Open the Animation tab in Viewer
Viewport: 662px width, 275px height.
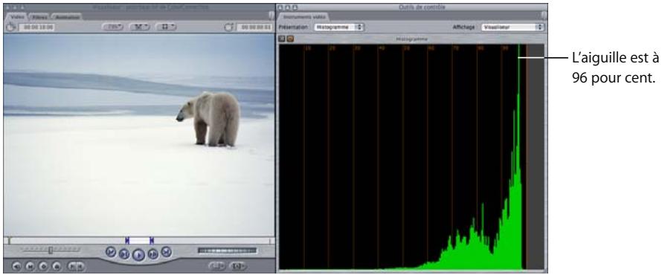tap(67, 17)
